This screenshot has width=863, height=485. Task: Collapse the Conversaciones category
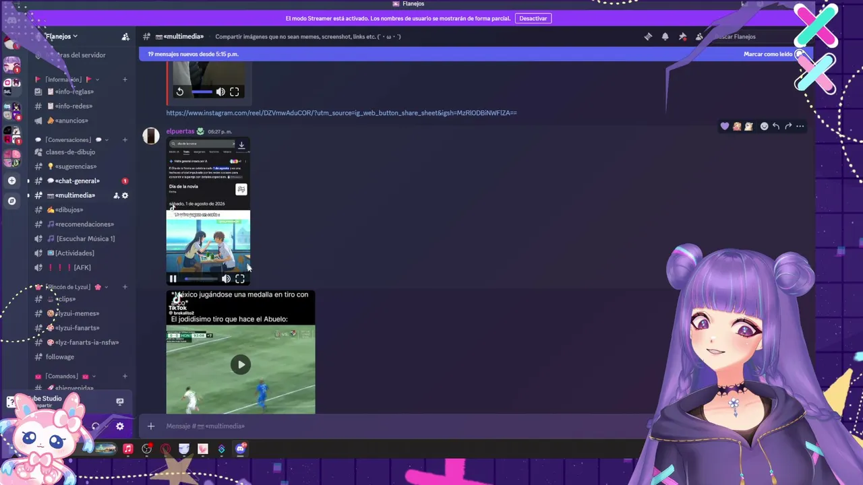[71, 140]
